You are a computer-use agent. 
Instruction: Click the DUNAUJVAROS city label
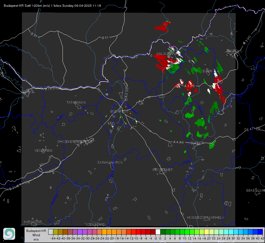pos(110,162)
